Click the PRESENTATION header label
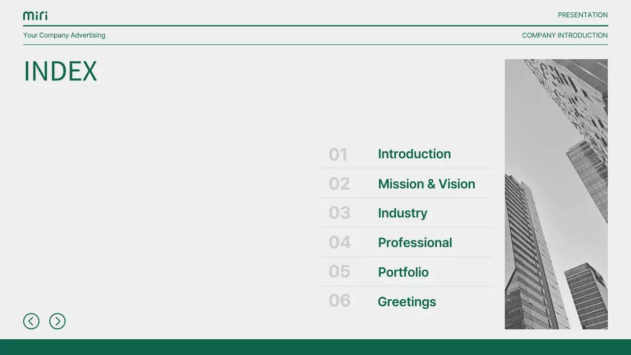Viewport: 631px width, 355px height. click(583, 15)
